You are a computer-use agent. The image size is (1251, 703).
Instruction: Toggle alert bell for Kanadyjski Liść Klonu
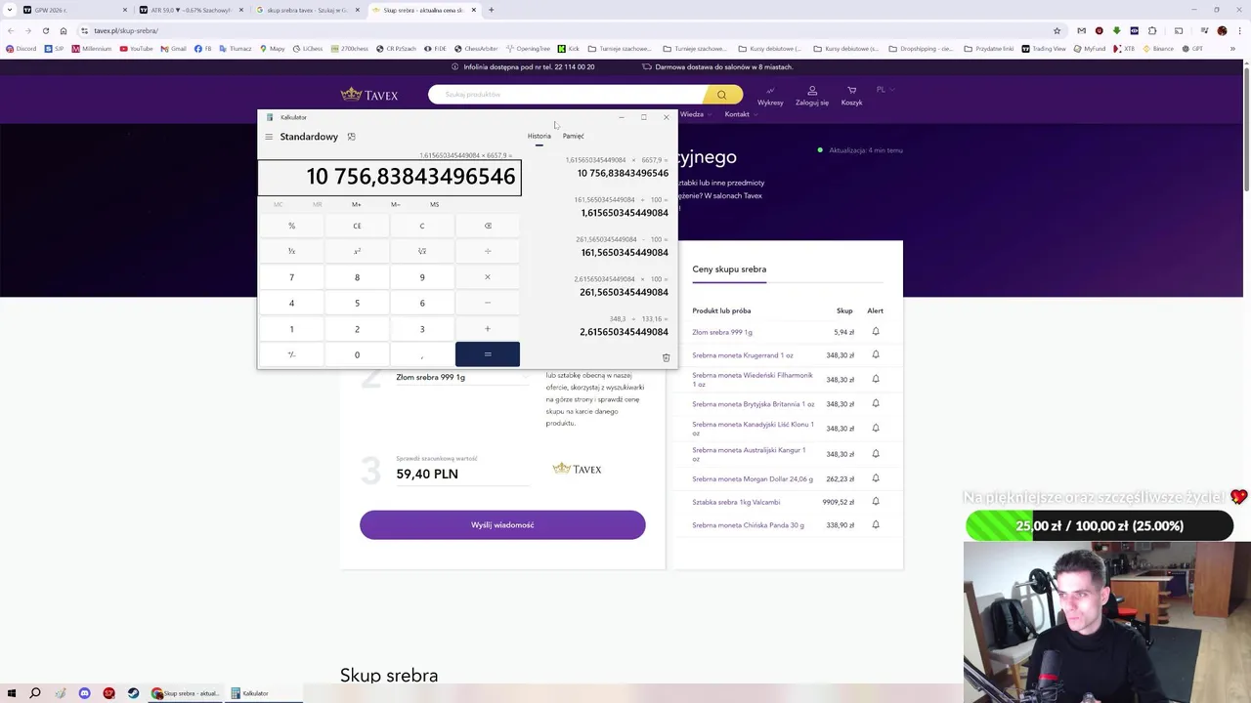coord(876,428)
